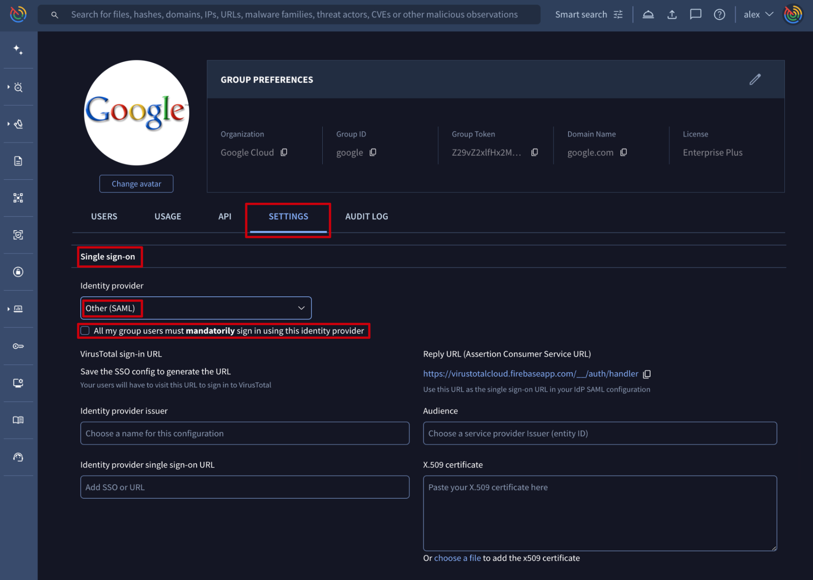813x580 pixels.
Task: Select the SETTINGS tab
Action: 289,216
